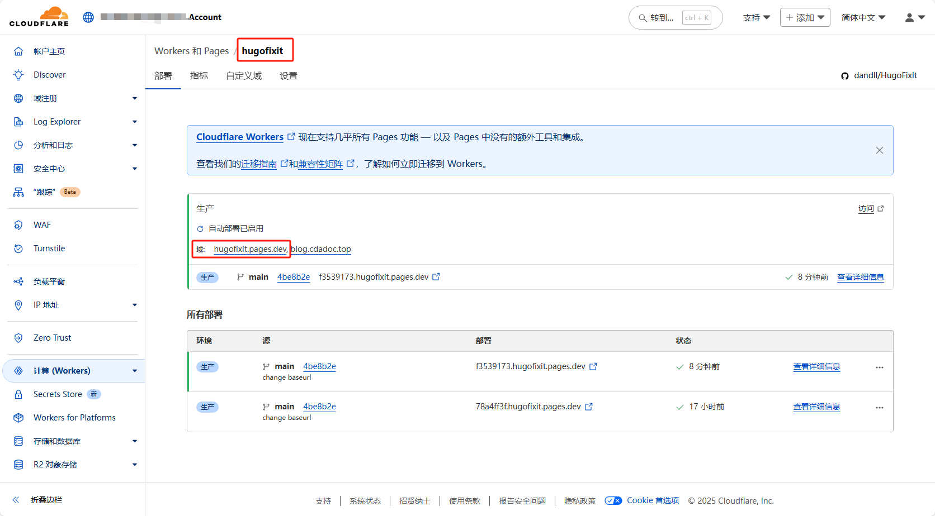Expand the Log Explorer submenu
The height and width of the screenshot is (516, 935).
(134, 122)
